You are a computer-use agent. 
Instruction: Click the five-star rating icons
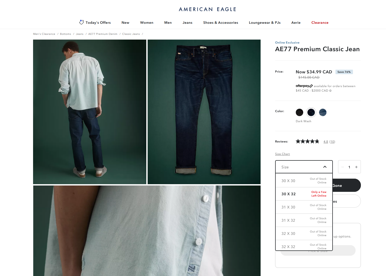(307, 141)
